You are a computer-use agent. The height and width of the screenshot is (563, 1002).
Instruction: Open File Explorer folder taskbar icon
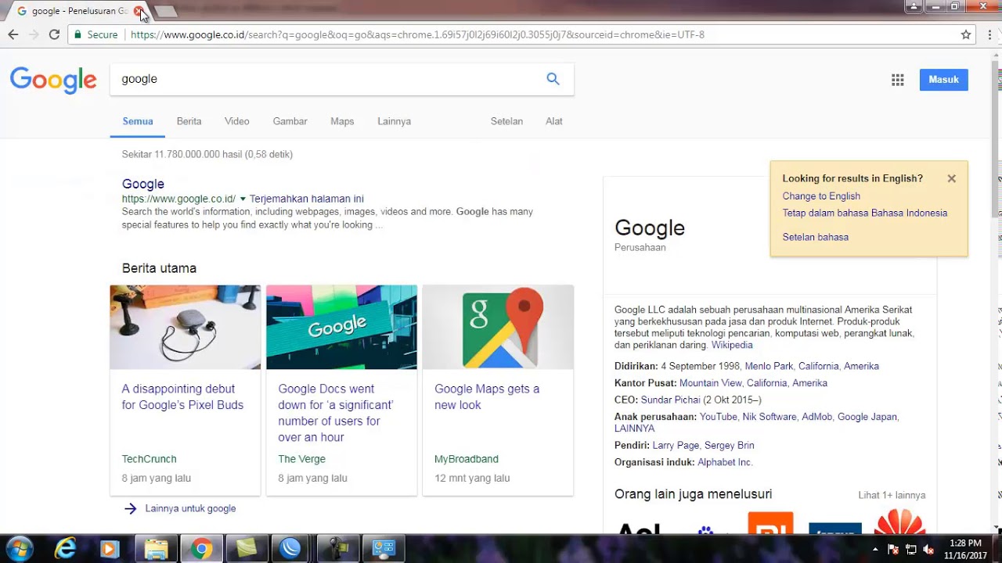pos(156,549)
